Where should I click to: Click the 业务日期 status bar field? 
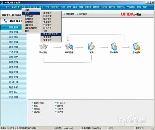[x=92, y=128]
